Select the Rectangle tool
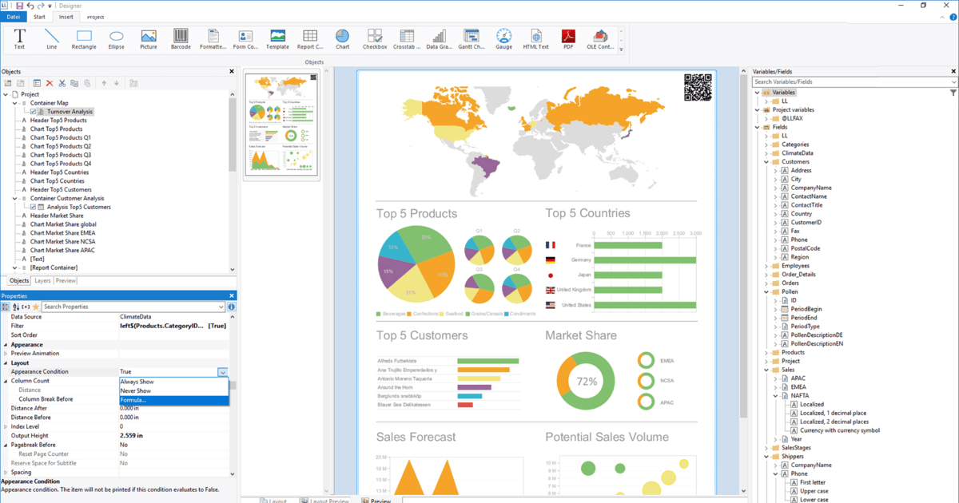 click(84, 38)
